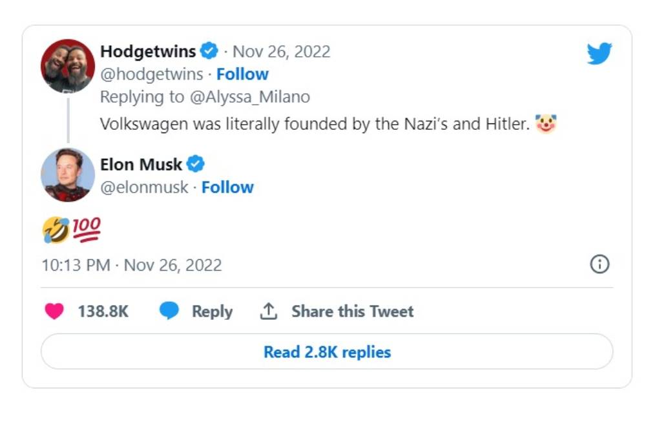Click the pink heart like icon

[x=54, y=311]
